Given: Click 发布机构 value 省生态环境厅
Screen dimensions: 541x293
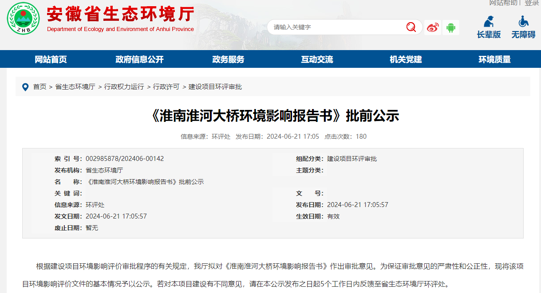Looking at the screenshot, I should tap(104, 170).
